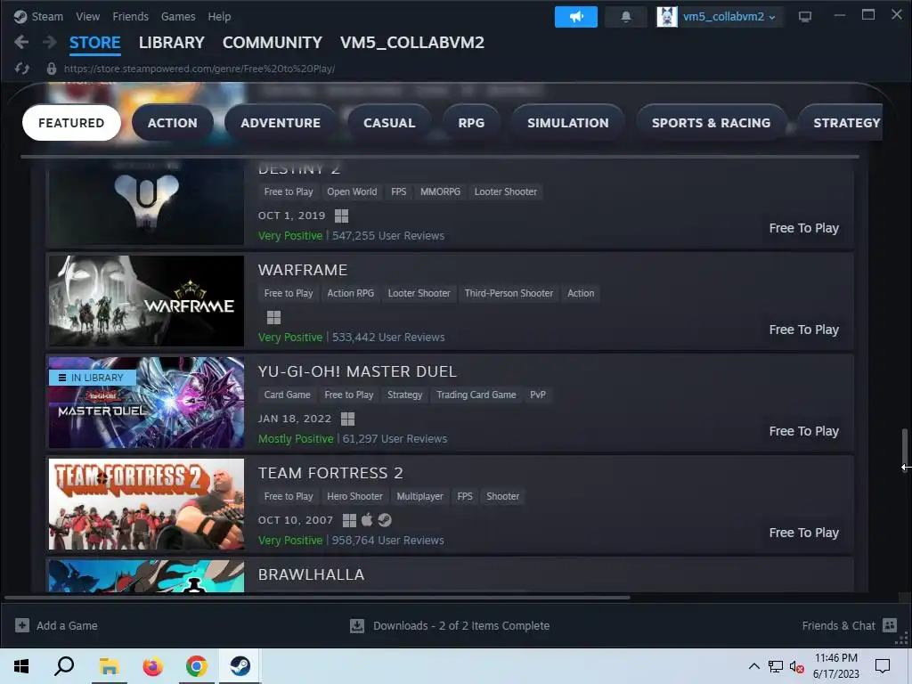The image size is (912, 684).
Task: Click the Trading Card Game tag
Action: pyautogui.click(x=476, y=395)
